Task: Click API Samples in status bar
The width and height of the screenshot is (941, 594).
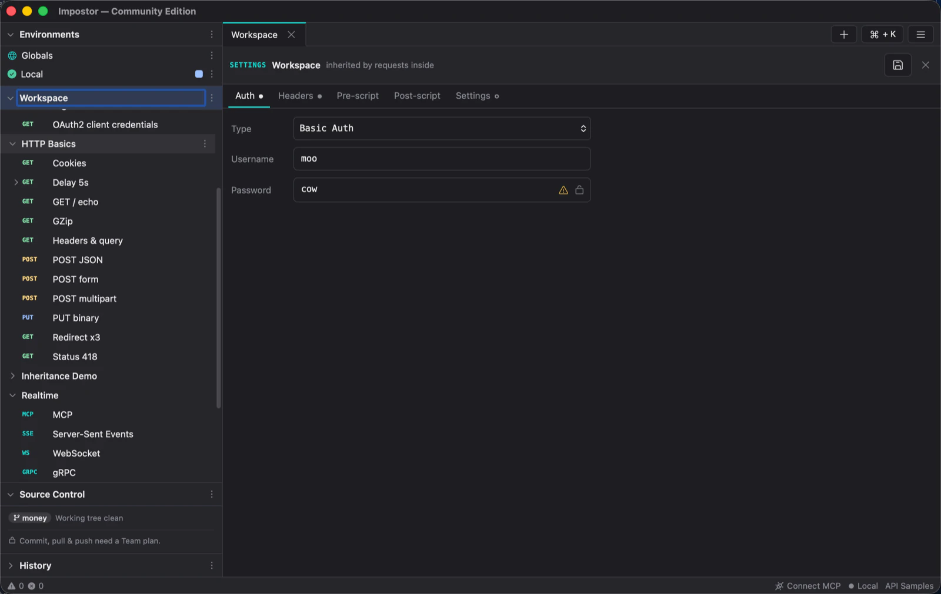Action: click(x=909, y=586)
